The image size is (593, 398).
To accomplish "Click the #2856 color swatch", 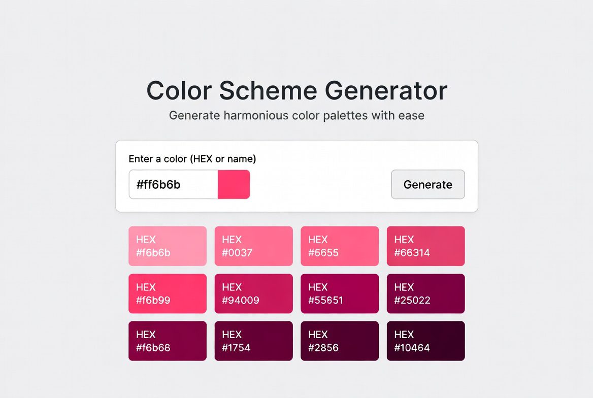I will coord(339,341).
